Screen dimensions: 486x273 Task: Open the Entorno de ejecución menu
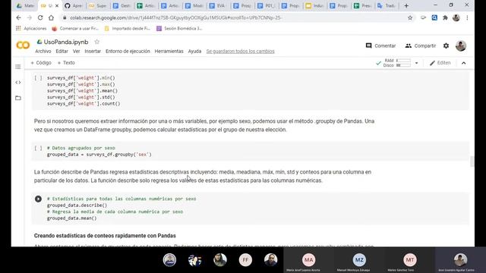pyautogui.click(x=128, y=52)
